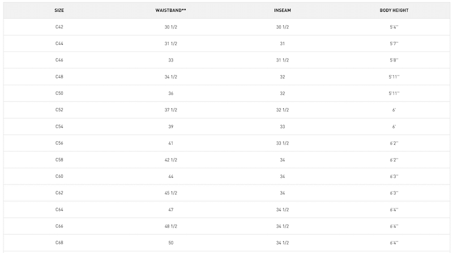Click the INSEAM column header
Image resolution: width=453 pixels, height=253 pixels.
point(283,10)
